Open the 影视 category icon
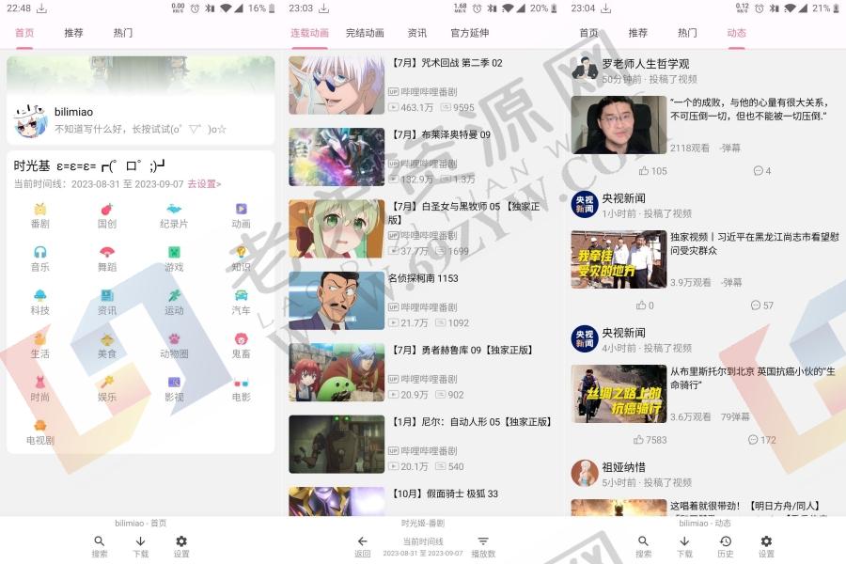846x564 pixels. [x=174, y=383]
